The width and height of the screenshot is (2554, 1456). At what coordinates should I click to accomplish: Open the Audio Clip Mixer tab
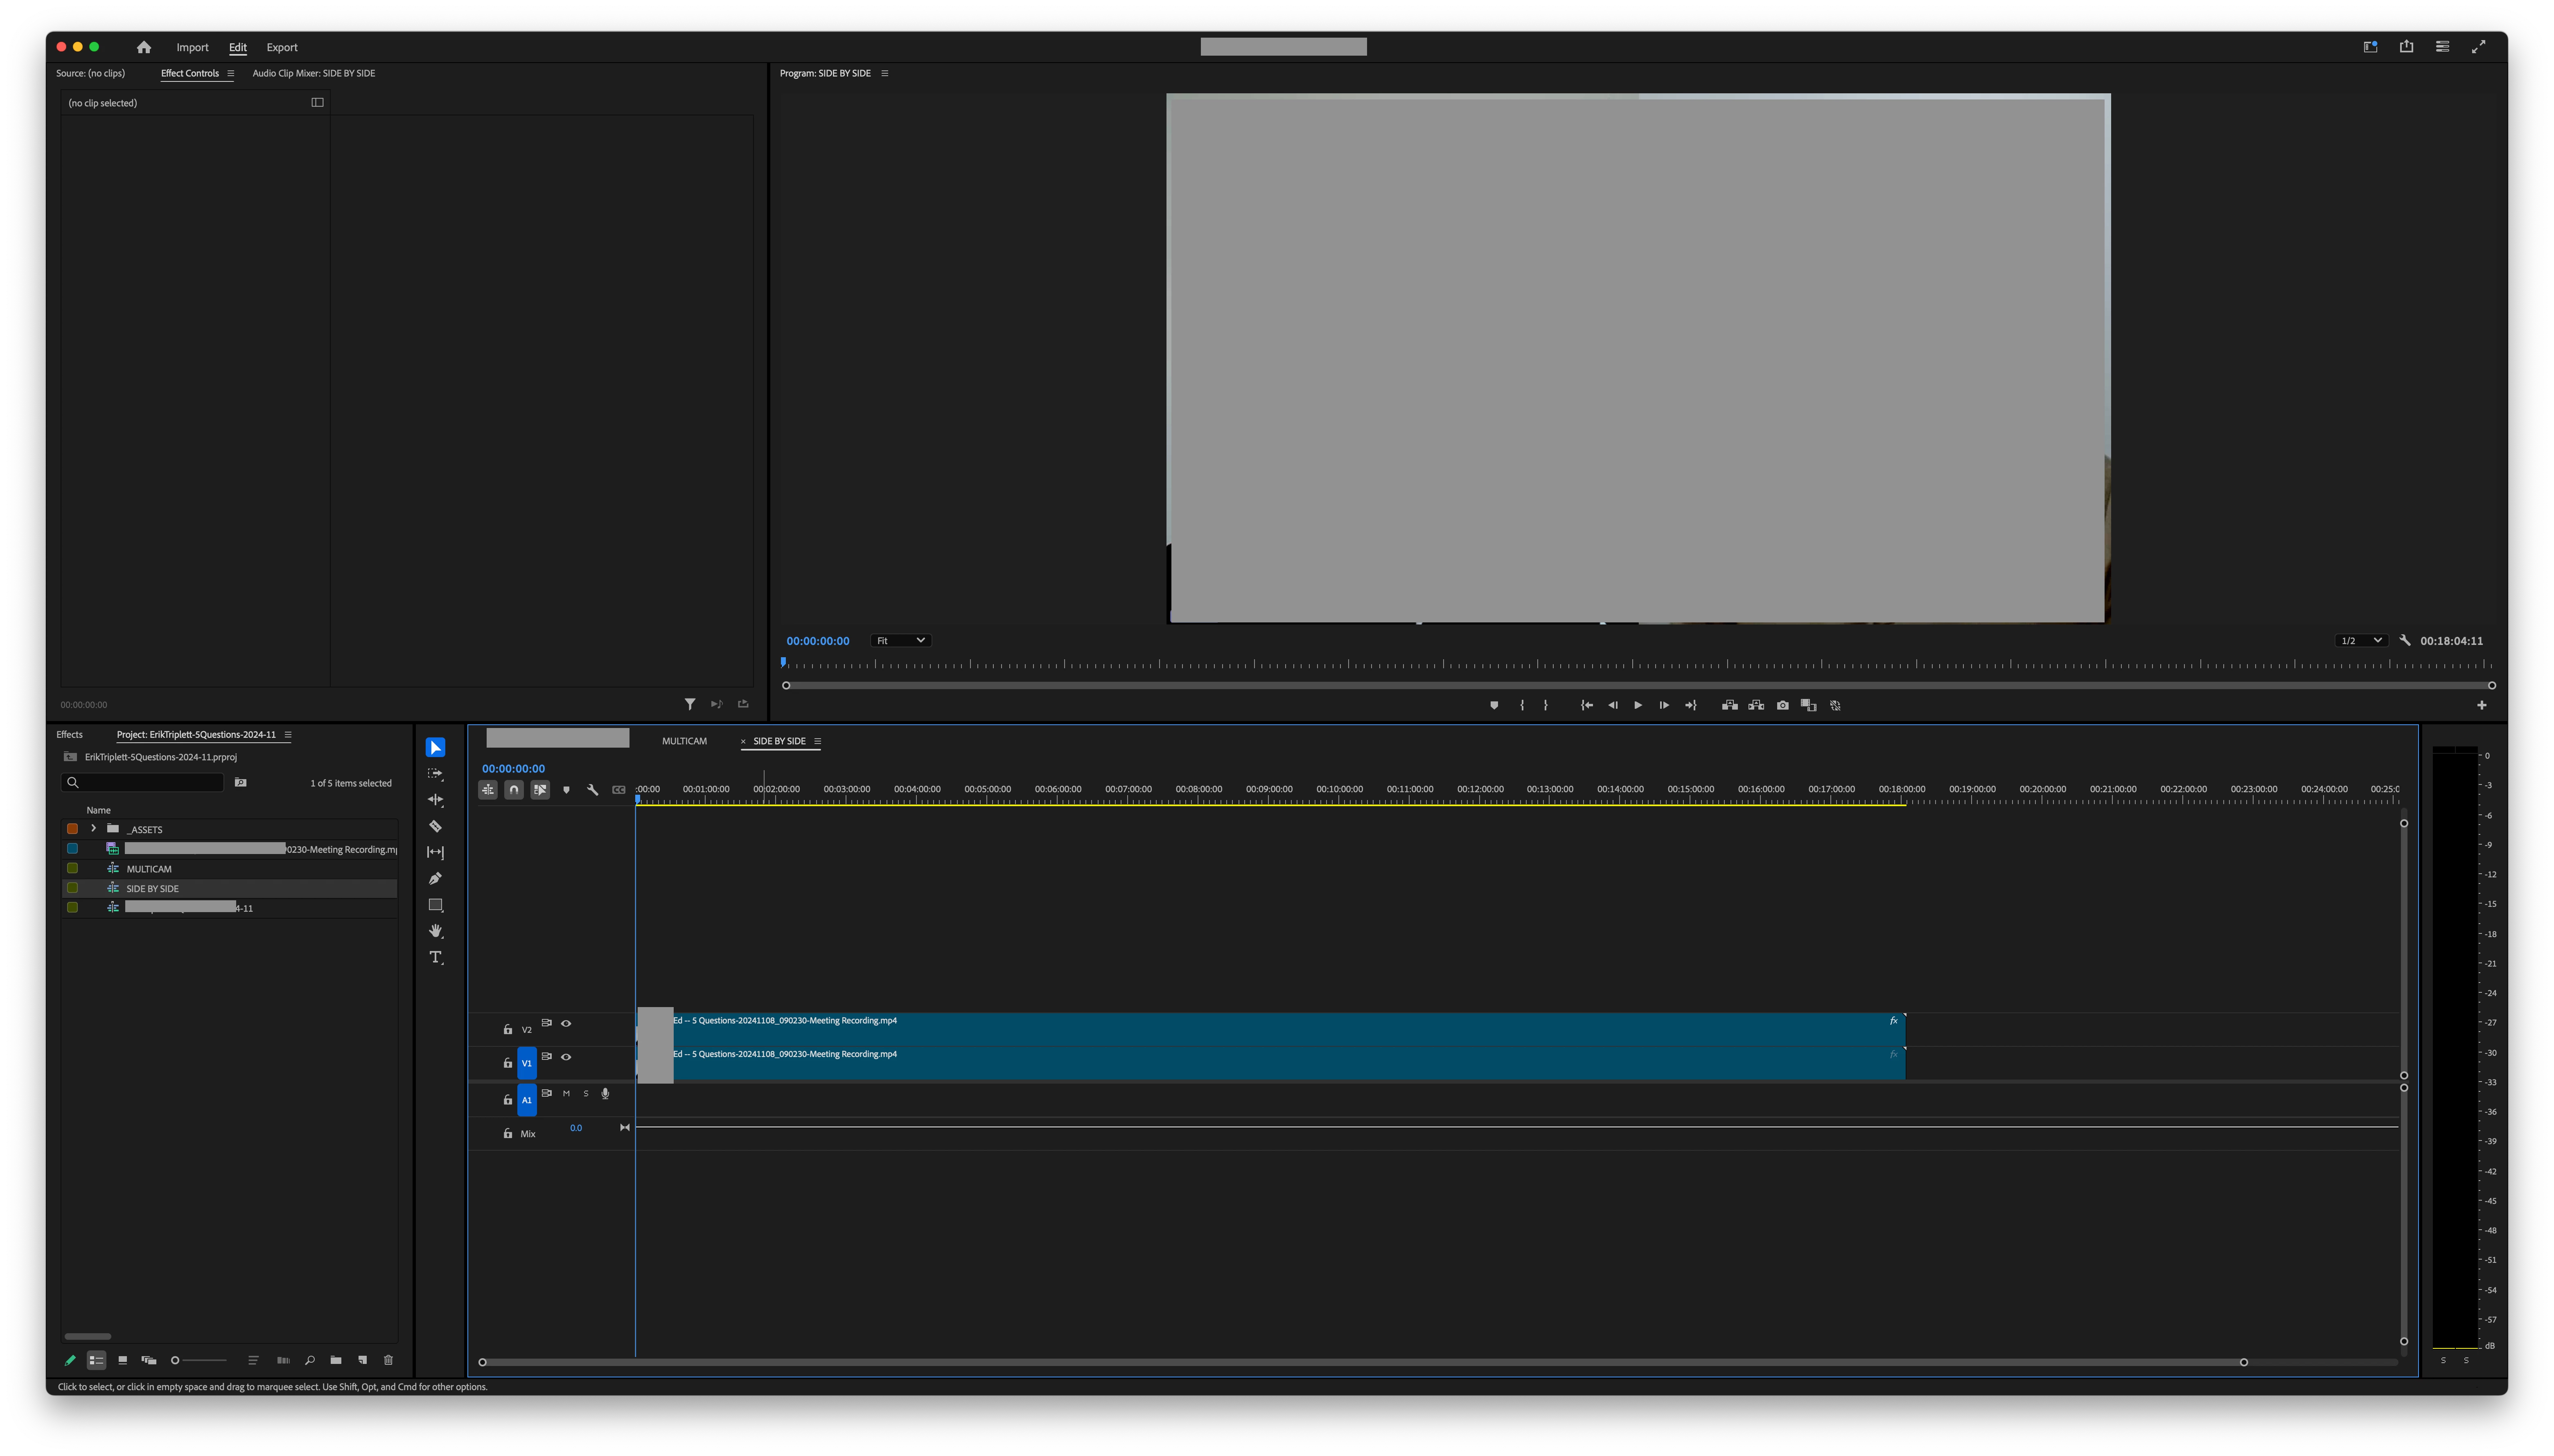[x=313, y=73]
